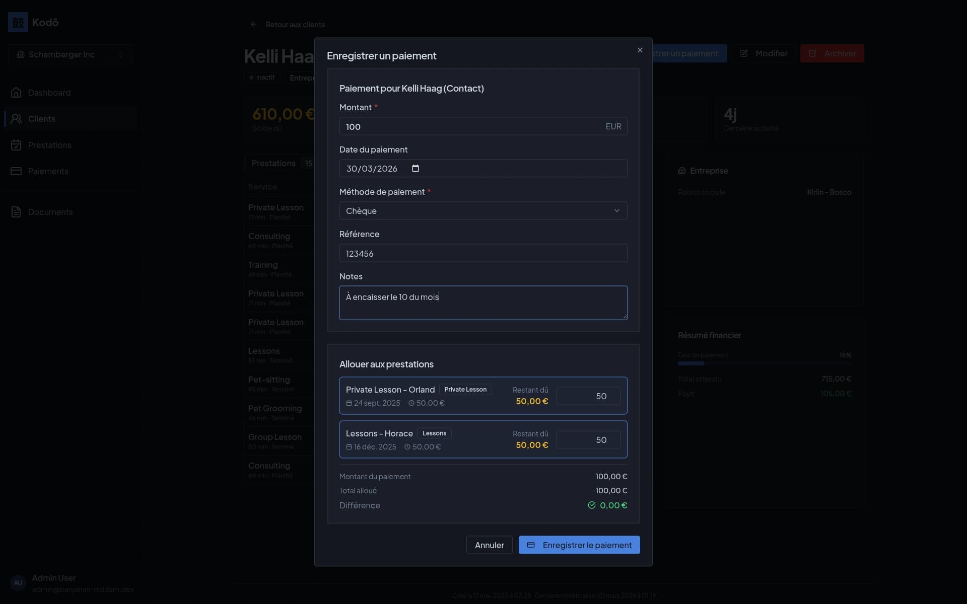This screenshot has width=967, height=604.
Task: Click inside the Notes text area
Action: (483, 303)
